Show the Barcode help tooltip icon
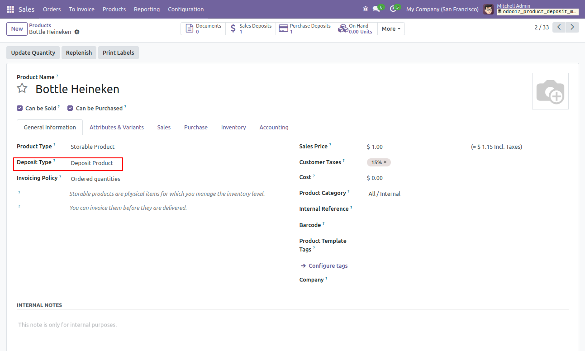This screenshot has width=585, height=351. (323, 224)
